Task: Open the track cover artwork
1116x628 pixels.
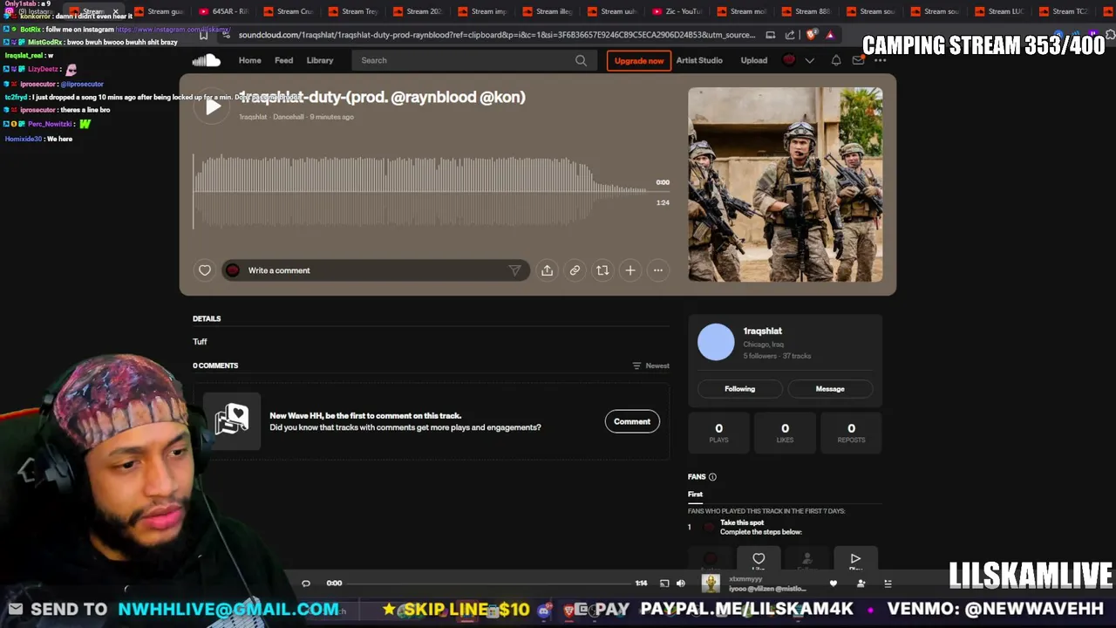Action: click(x=785, y=185)
